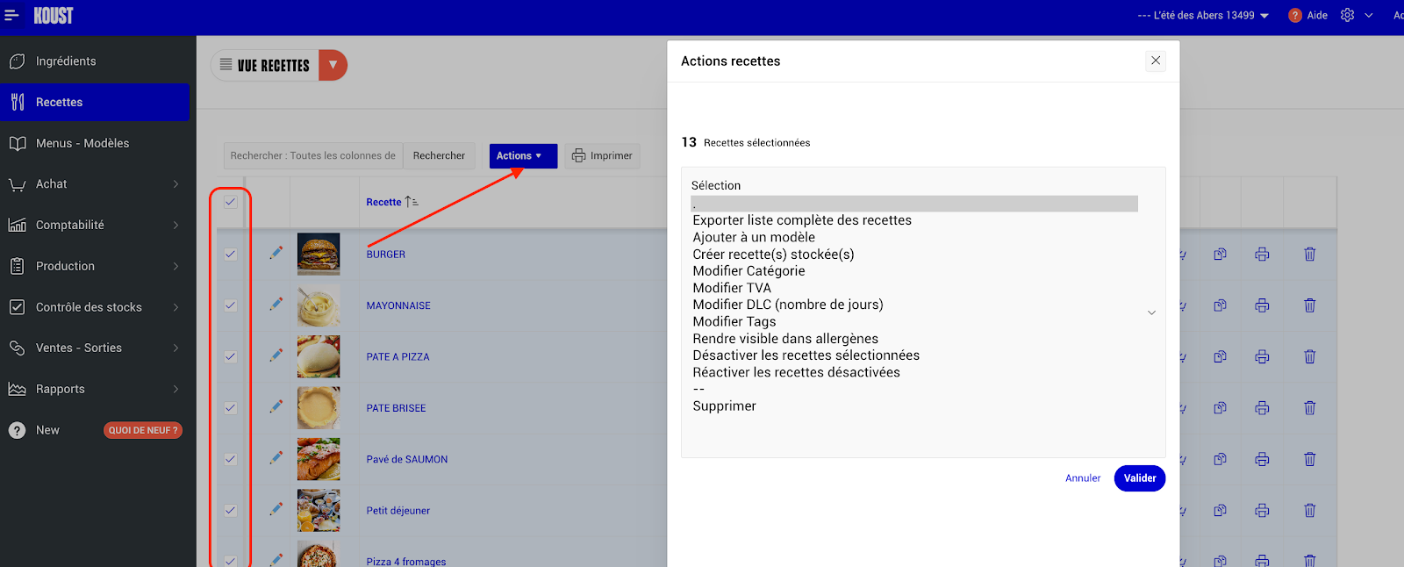The image size is (1404, 567).
Task: Uncheck the Pavé de SAUMON checkbox
Action: pos(230,459)
